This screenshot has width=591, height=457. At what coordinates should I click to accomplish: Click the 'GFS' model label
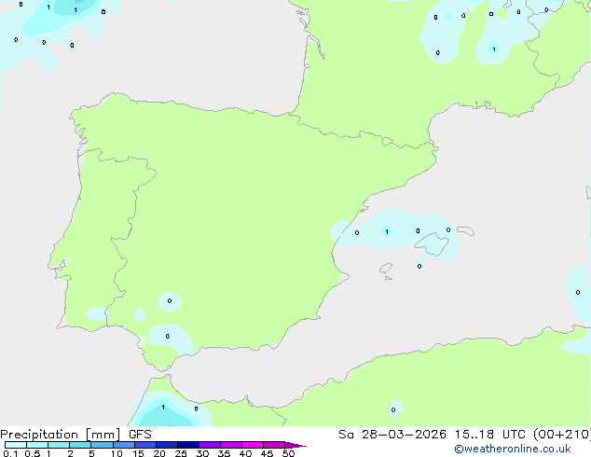tap(140, 435)
